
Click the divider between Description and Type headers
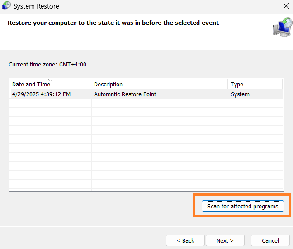click(228, 85)
